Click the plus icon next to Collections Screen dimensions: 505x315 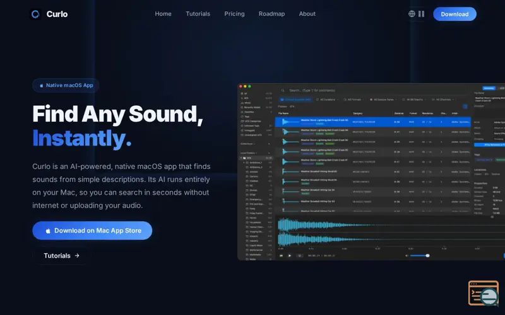click(x=269, y=144)
